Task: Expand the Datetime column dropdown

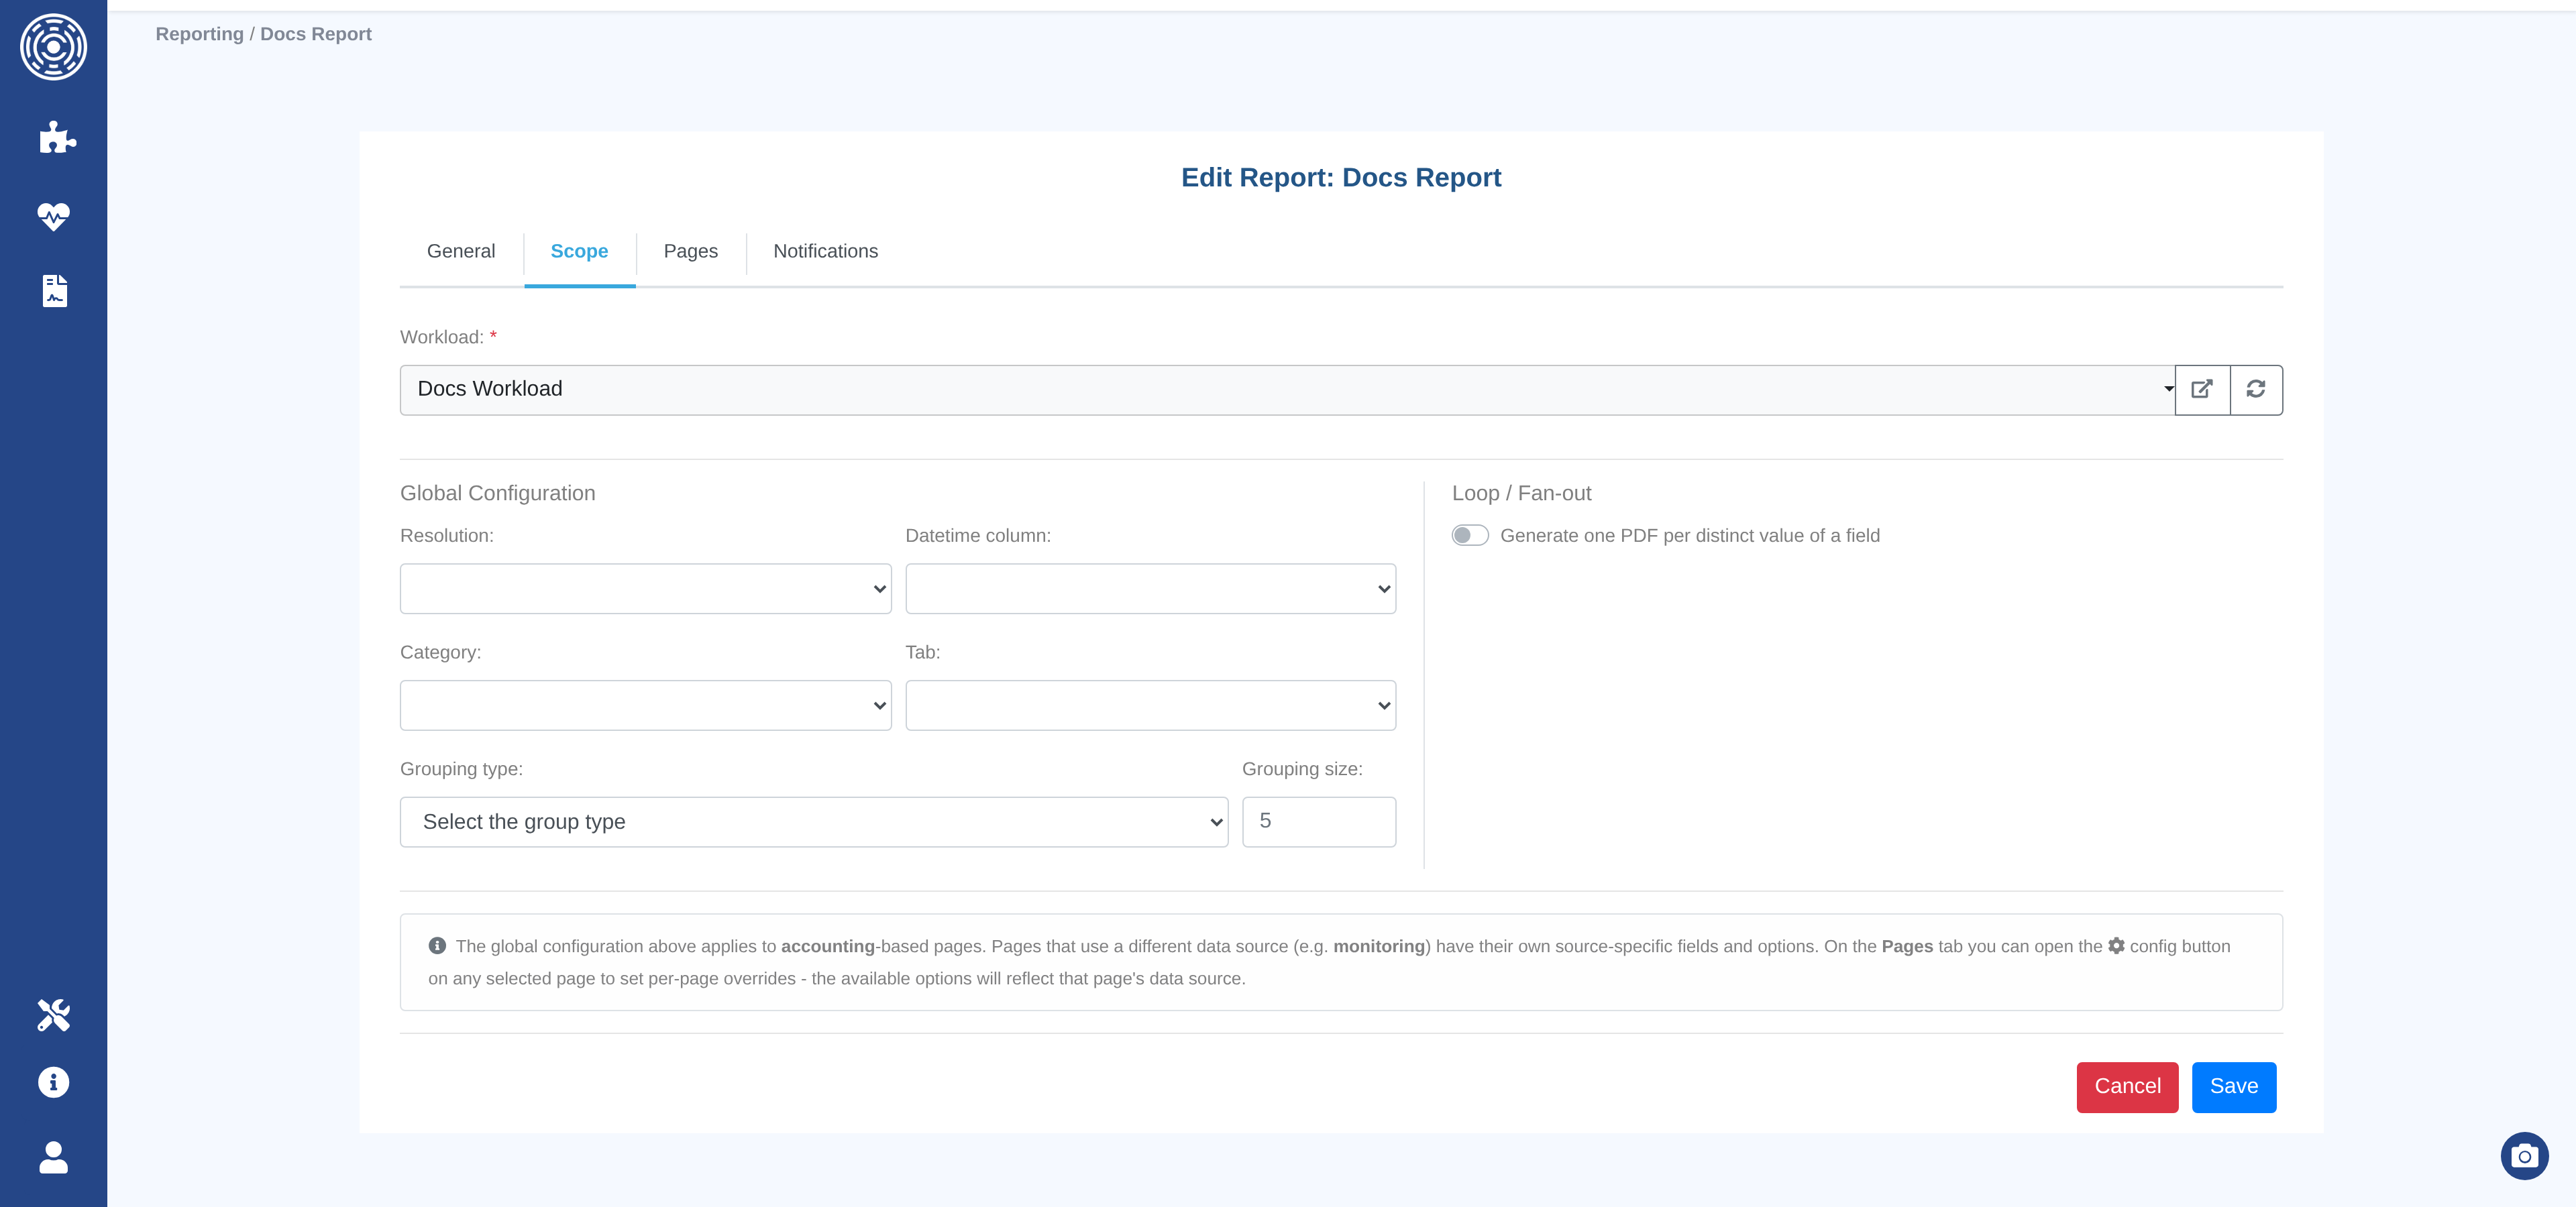Action: coord(1150,589)
